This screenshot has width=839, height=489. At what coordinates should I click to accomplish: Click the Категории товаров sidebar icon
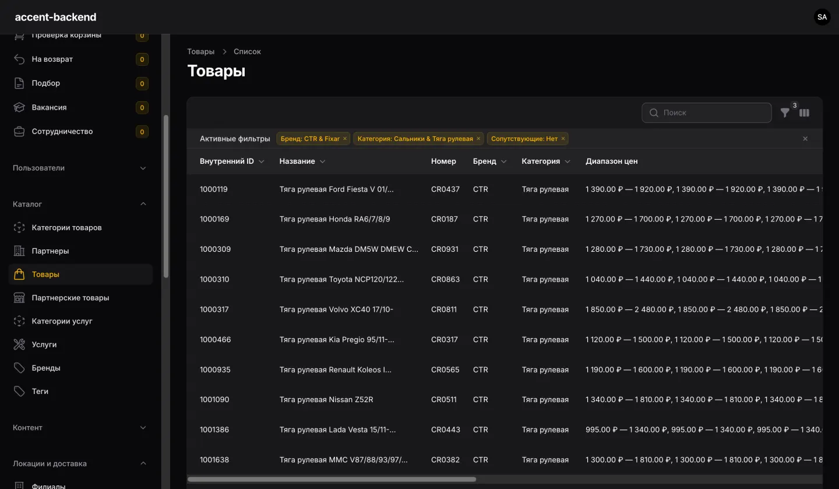(19, 227)
